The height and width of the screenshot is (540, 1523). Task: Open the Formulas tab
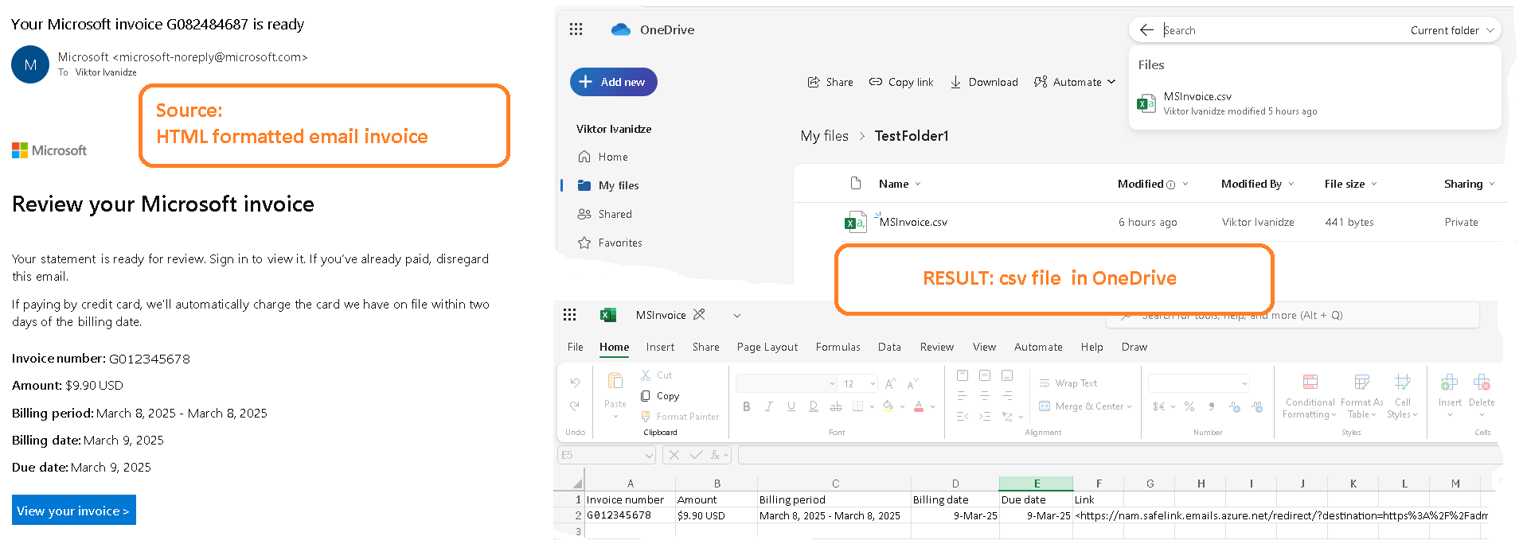[838, 347]
